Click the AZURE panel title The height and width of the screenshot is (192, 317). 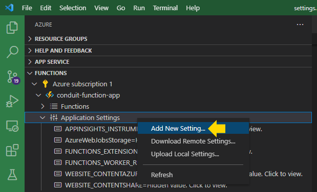pos(43,25)
